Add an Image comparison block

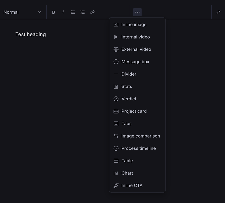click(x=137, y=136)
